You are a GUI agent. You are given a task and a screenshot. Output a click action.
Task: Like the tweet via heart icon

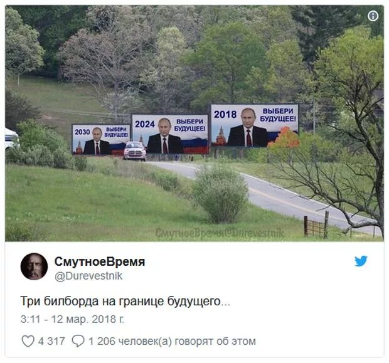pos(28,341)
